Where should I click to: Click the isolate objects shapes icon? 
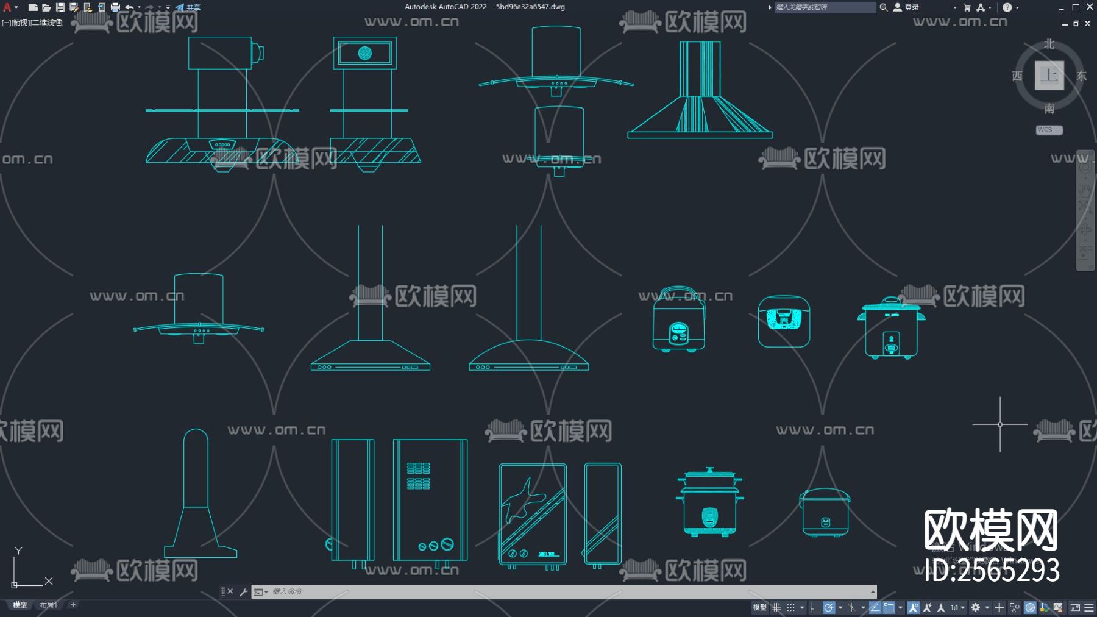[1014, 607]
